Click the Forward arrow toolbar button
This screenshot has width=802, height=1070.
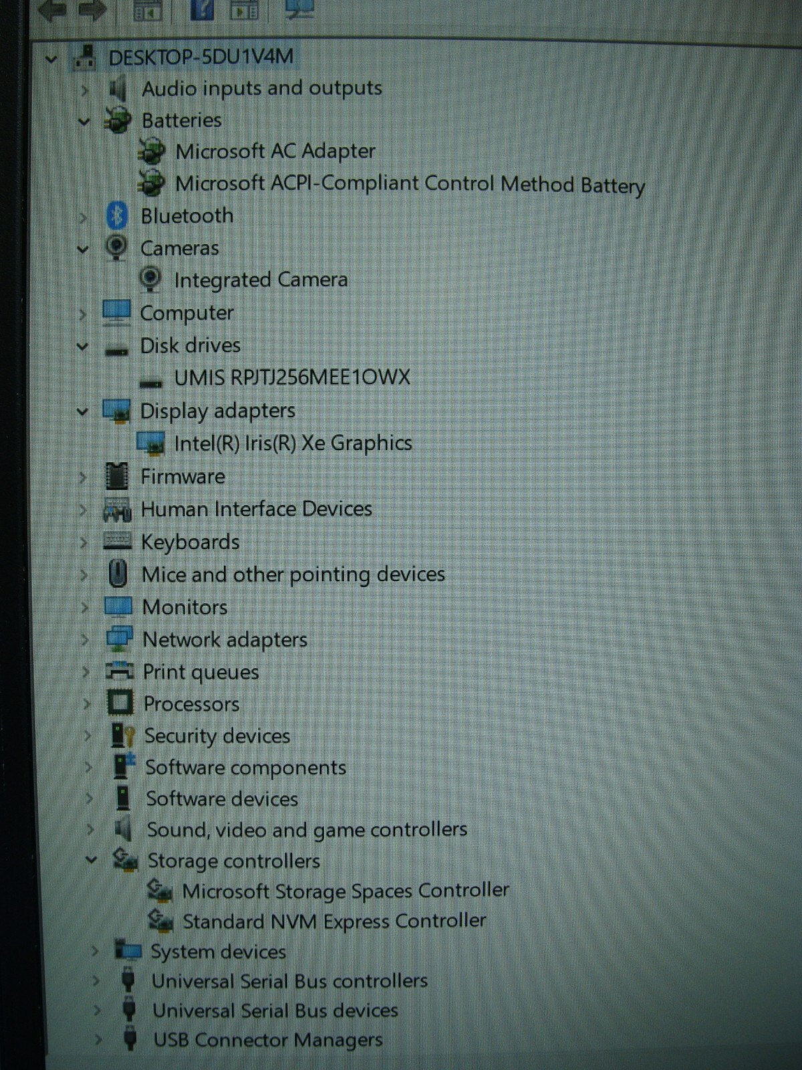[x=92, y=9]
